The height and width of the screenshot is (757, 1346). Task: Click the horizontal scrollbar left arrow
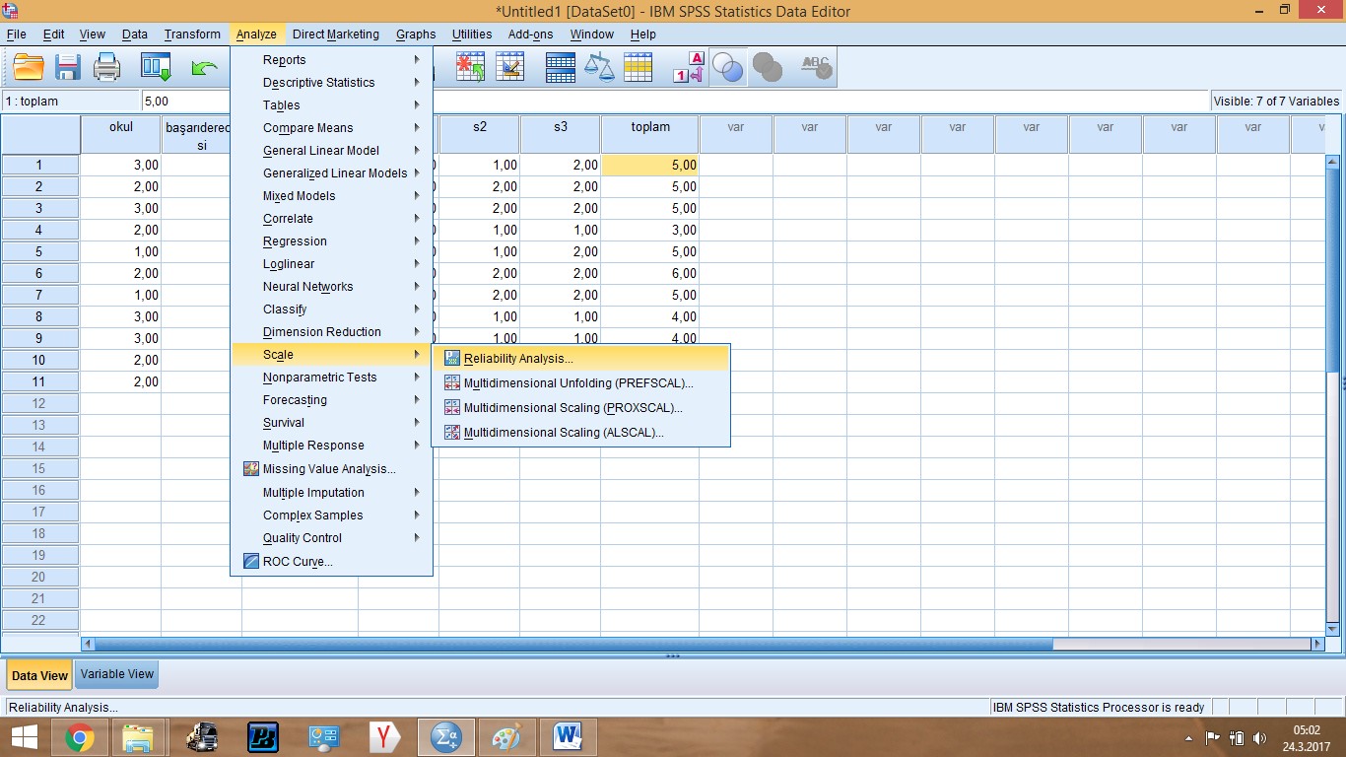coord(89,644)
